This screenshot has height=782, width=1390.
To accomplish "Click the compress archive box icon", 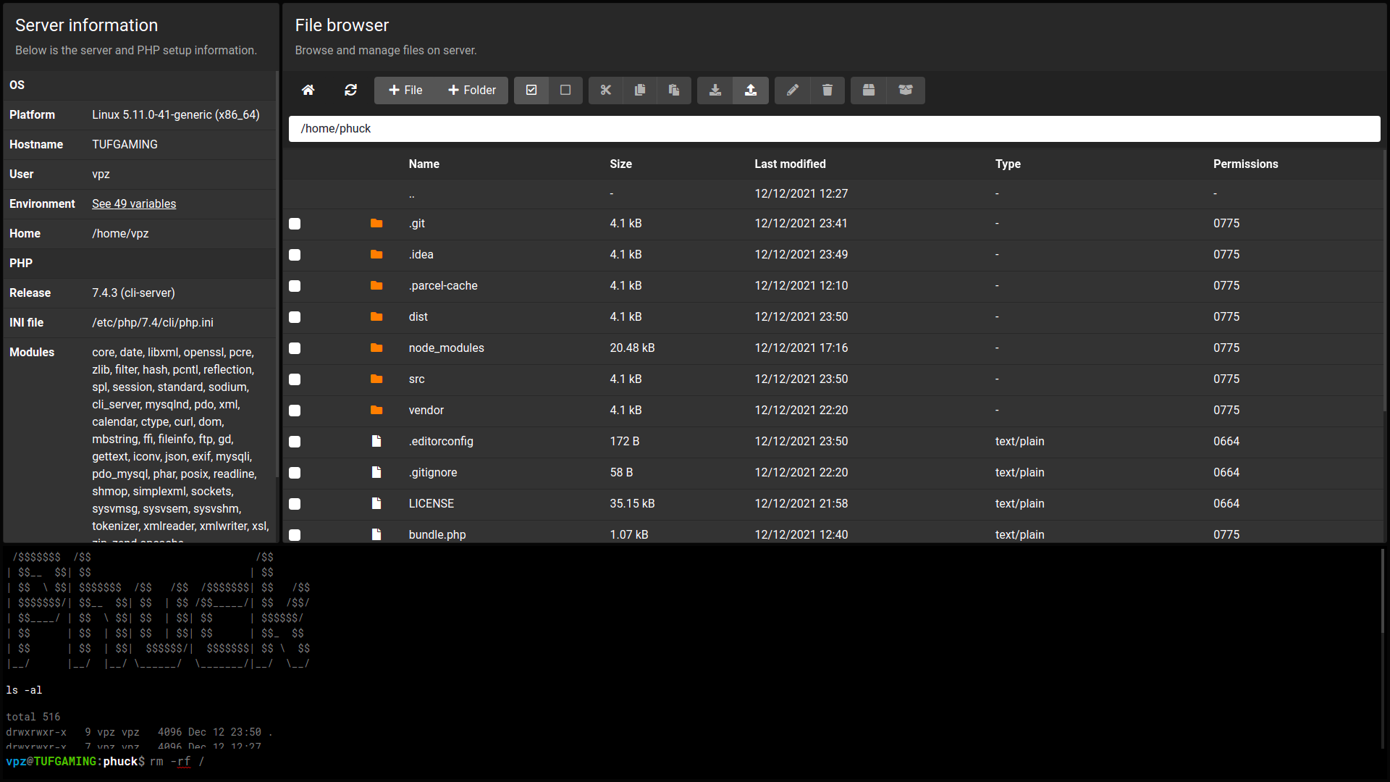I will point(869,90).
